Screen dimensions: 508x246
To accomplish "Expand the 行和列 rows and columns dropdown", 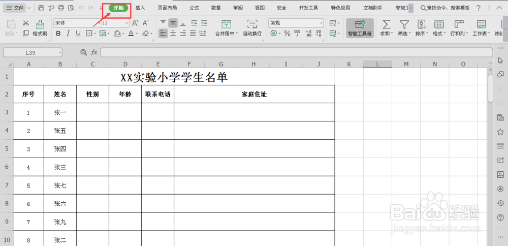I will [x=466, y=34].
